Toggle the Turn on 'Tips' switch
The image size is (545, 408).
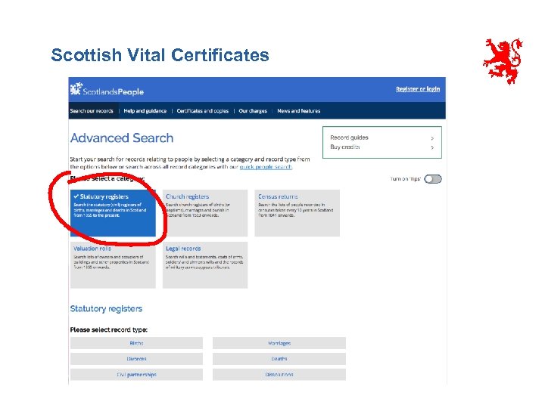[433, 179]
